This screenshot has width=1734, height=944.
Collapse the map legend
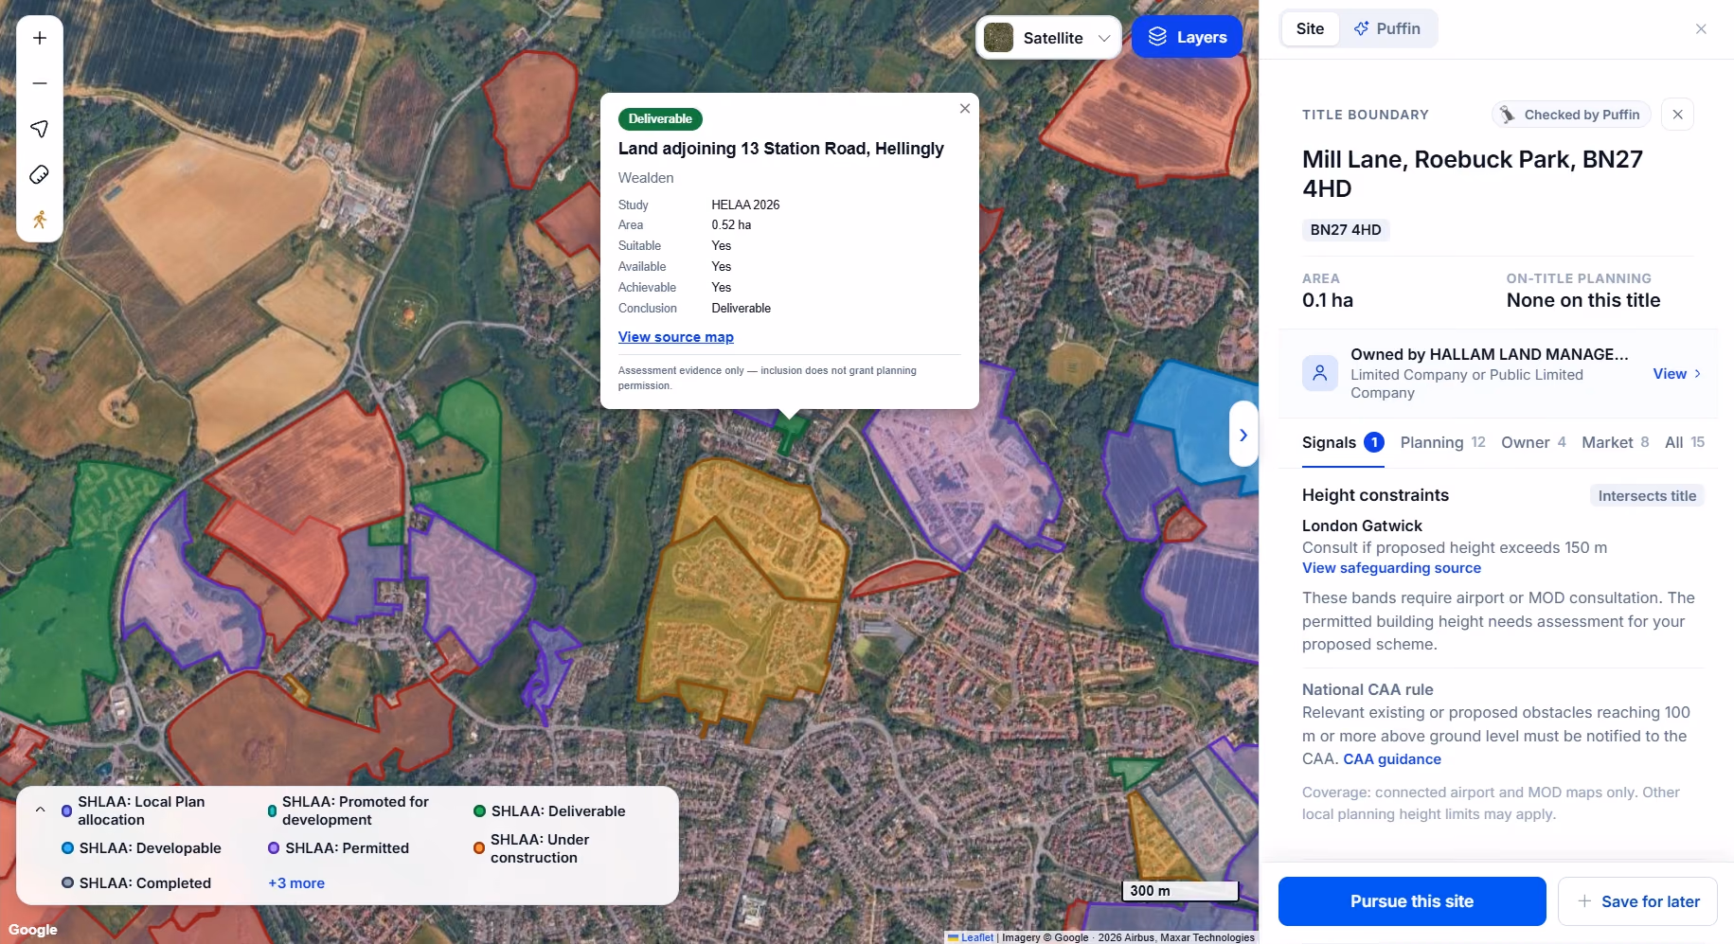tap(41, 810)
